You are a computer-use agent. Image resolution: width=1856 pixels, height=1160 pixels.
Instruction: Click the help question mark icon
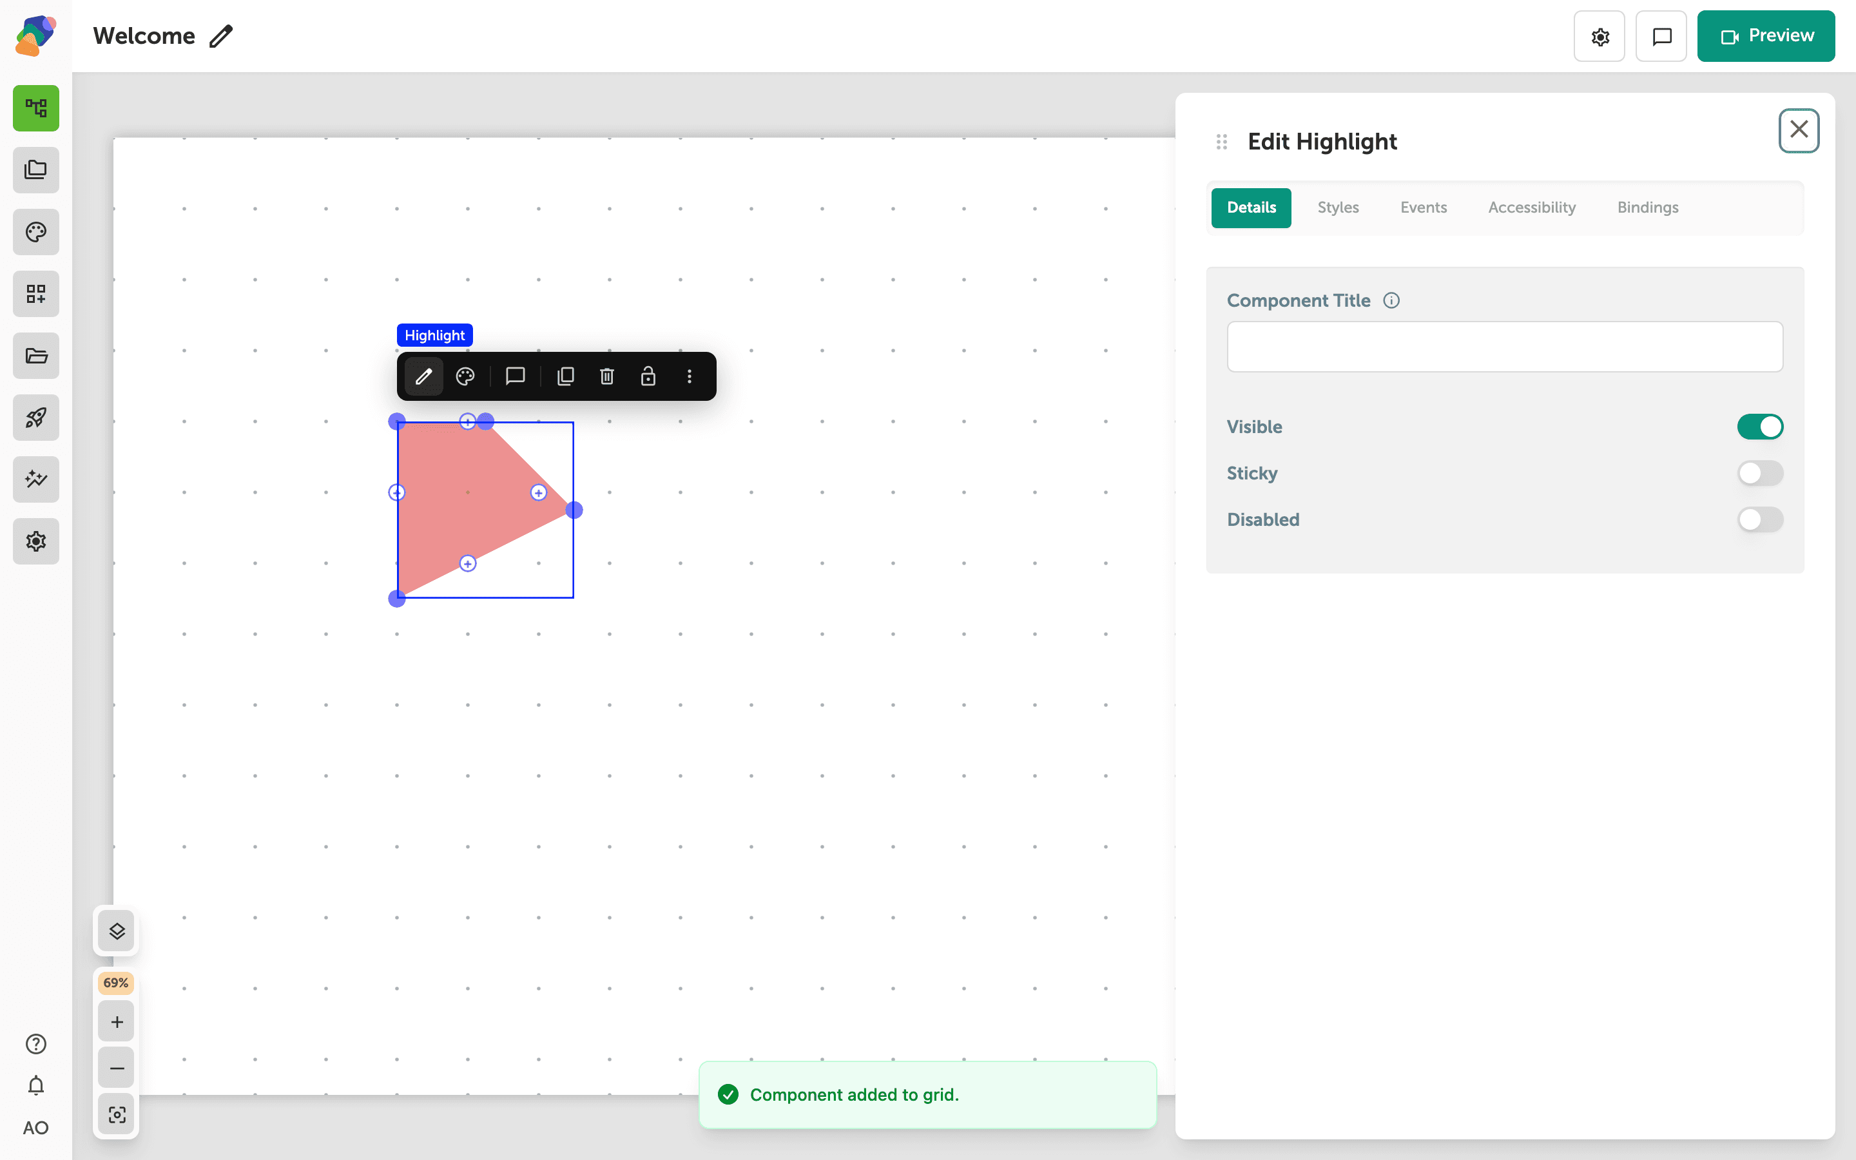(36, 1043)
